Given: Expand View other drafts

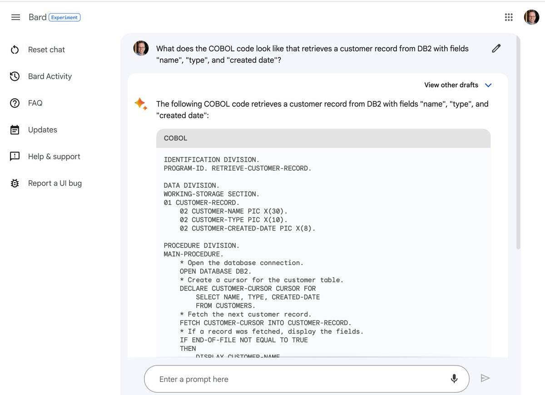Looking at the screenshot, I should (x=458, y=85).
